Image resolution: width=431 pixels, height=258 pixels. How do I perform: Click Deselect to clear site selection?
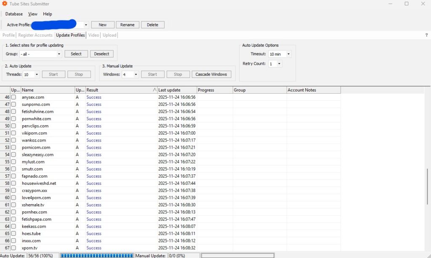(x=101, y=54)
